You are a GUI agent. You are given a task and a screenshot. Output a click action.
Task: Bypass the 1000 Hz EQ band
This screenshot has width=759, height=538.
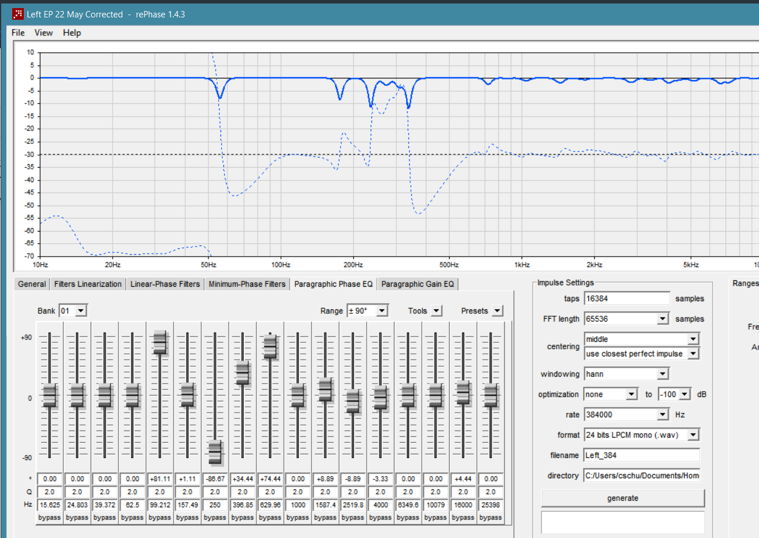click(x=297, y=517)
